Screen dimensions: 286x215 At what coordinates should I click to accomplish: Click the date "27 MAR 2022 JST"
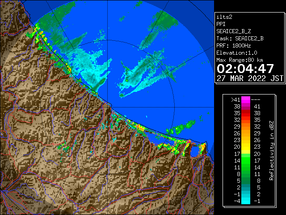tap(250, 78)
